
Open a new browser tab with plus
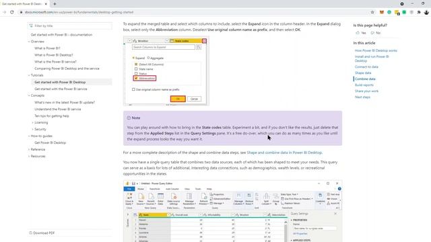click(55, 4)
